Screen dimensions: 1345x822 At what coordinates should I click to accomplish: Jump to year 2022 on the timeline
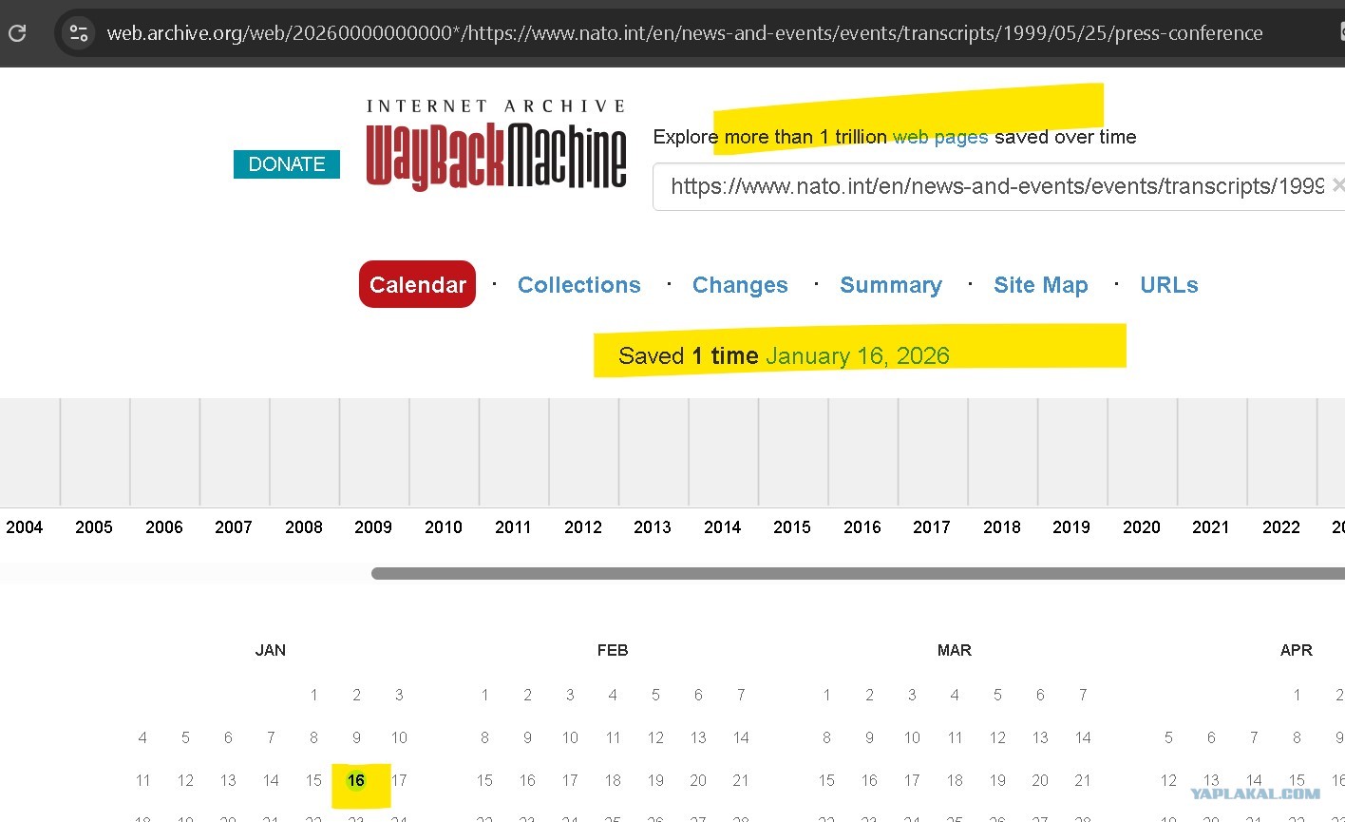pos(1281,527)
